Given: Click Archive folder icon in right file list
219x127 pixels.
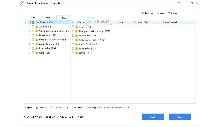Looking at the screenshot, I should pos(77,27).
